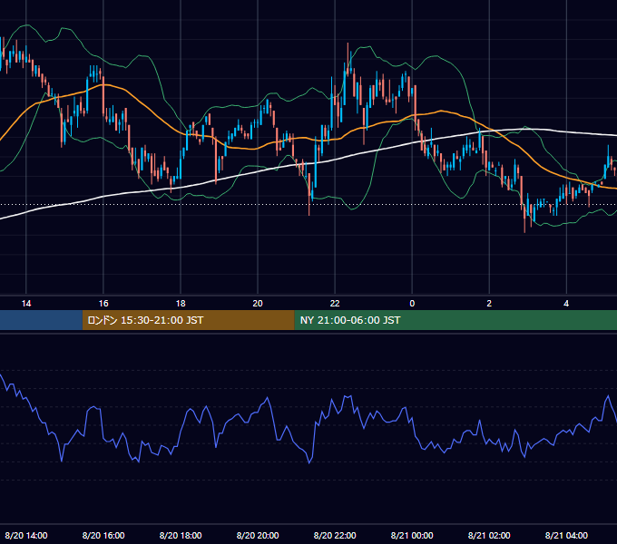Click the 8/21 00:00 time label
Viewport: 617px width, 544px height.
[412, 535]
